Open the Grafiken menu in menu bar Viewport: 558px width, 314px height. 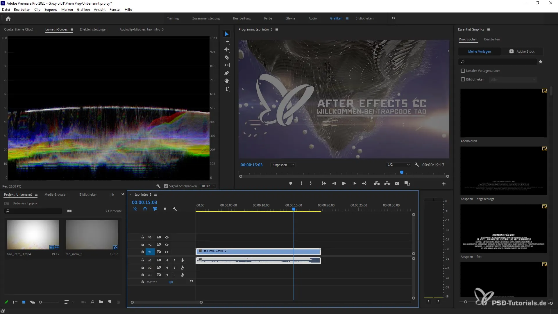[83, 10]
